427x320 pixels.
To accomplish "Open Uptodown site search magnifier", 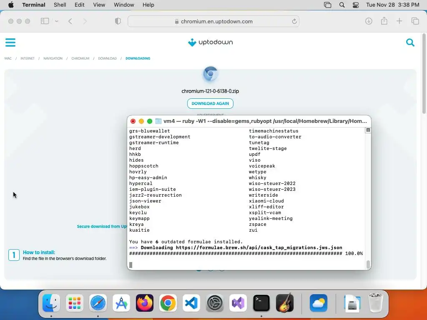I will [410, 42].
